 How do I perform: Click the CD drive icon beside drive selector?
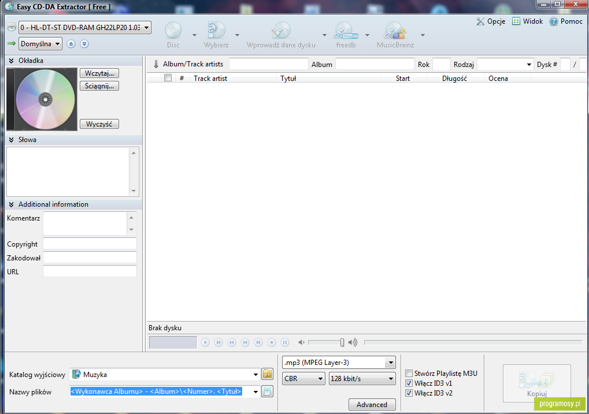(x=12, y=27)
